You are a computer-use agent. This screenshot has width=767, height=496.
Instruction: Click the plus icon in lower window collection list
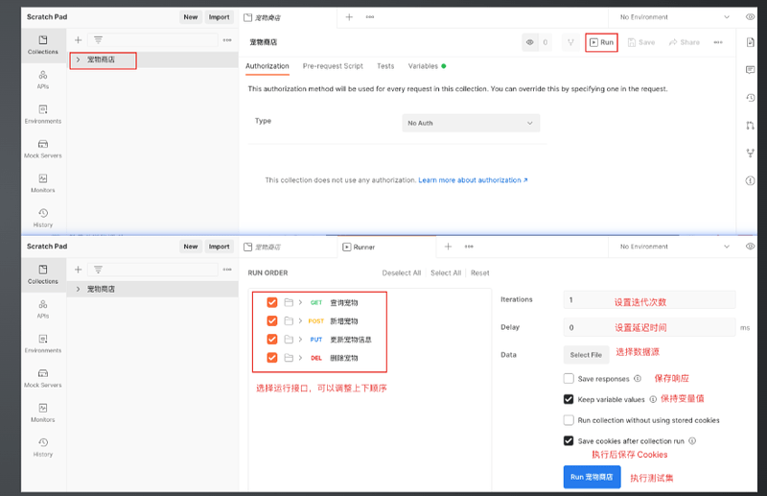pyautogui.click(x=78, y=270)
